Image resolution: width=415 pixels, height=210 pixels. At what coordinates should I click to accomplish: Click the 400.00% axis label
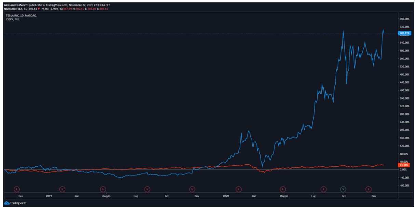[x=405, y=90]
